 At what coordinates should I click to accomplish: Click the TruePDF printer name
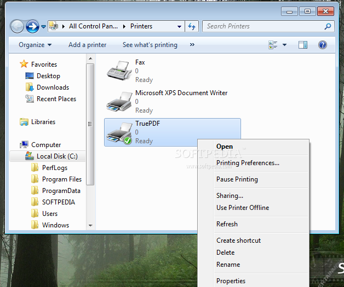147,124
